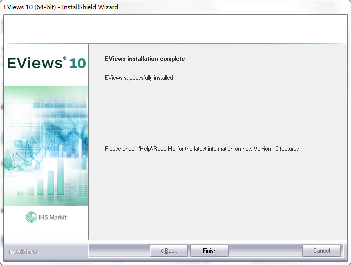The height and width of the screenshot is (265, 351).
Task: Click the IHS Markit company name text
Action: 53,217
